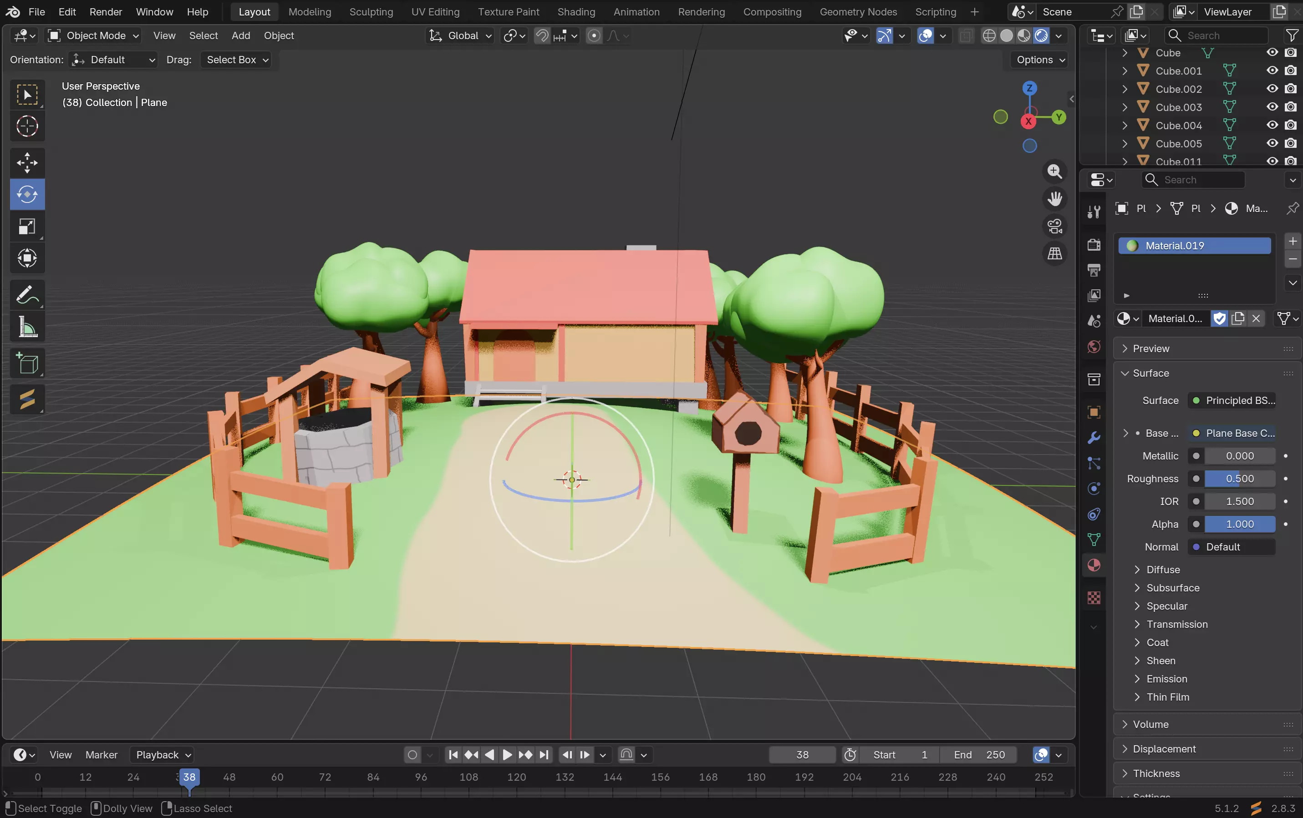This screenshot has width=1303, height=818.
Task: Open the Texture properties checker tab
Action: coord(1094,598)
